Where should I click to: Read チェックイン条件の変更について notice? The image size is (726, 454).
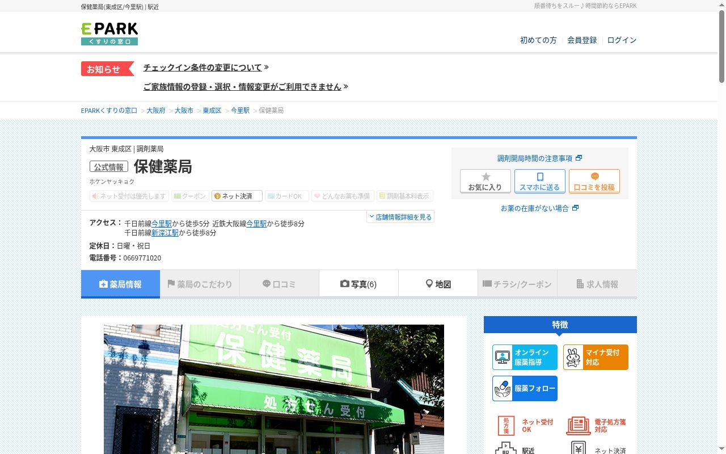tap(202, 68)
